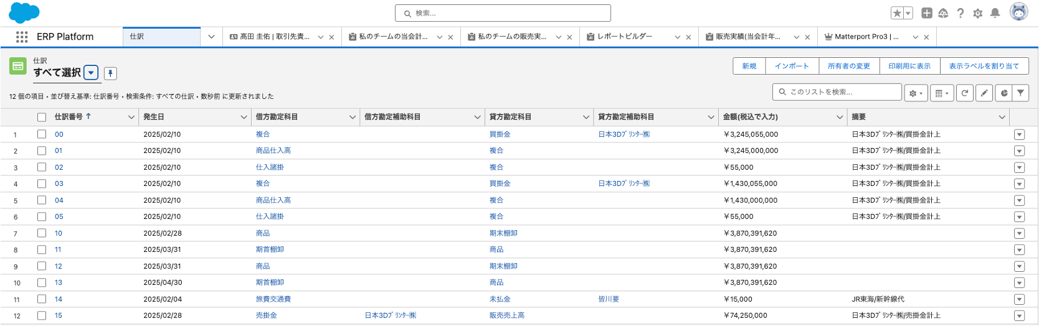Open journal entry link 05

59,217
